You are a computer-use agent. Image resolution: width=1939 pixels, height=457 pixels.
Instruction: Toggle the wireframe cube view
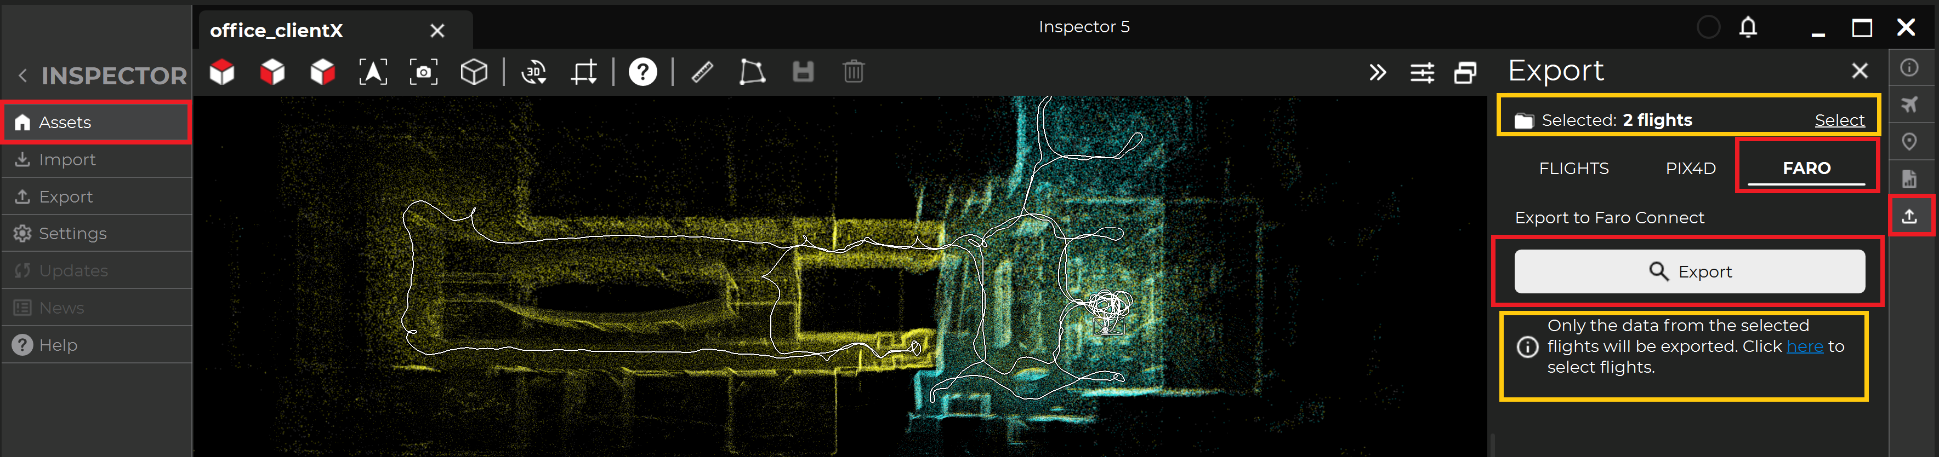[474, 72]
